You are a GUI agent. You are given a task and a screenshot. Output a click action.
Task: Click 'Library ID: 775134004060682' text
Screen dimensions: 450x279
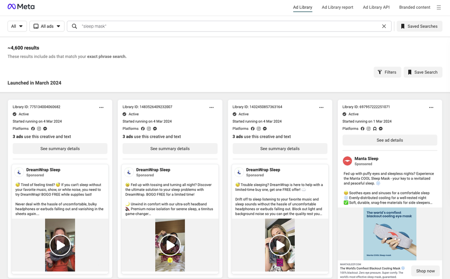coord(36,107)
